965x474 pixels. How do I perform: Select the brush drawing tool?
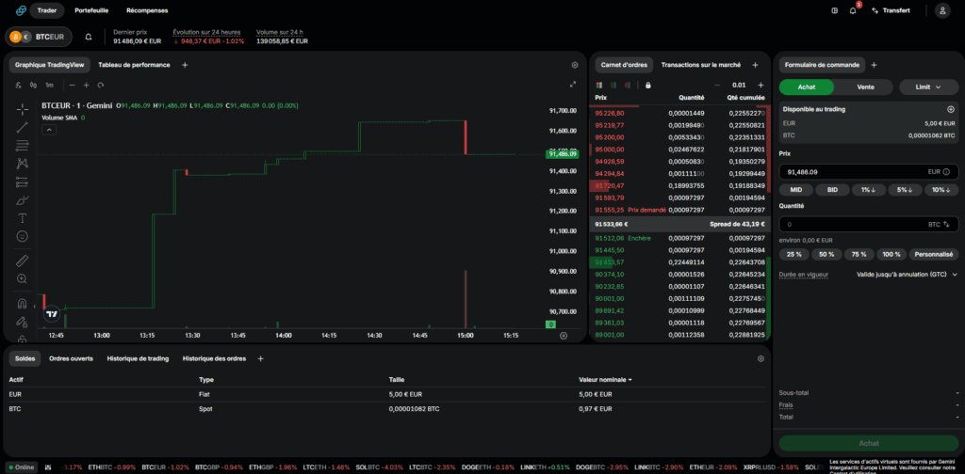coord(23,200)
